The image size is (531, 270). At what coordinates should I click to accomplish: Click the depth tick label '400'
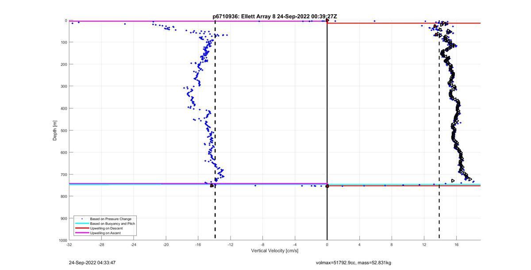click(x=64, y=108)
